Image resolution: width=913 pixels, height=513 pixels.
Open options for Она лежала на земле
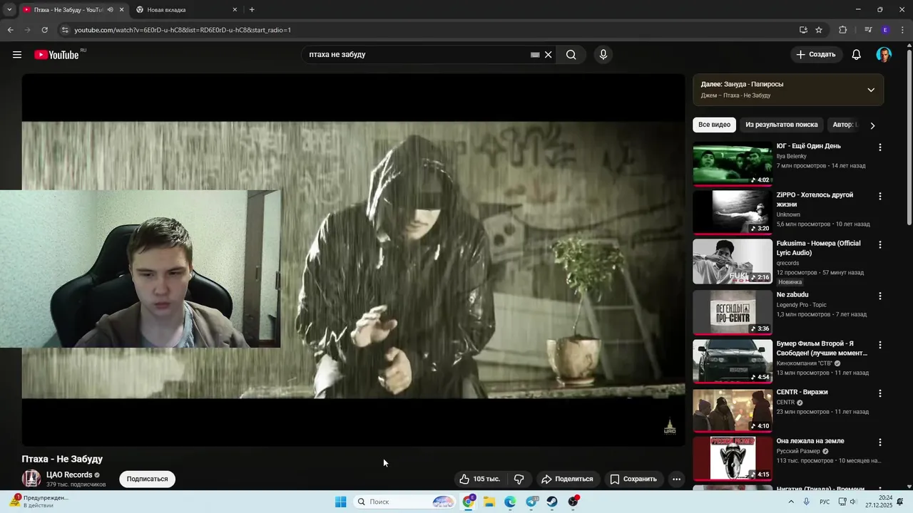[x=879, y=442]
